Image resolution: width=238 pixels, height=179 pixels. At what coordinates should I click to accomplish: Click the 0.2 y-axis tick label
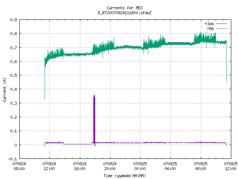pos(13,117)
